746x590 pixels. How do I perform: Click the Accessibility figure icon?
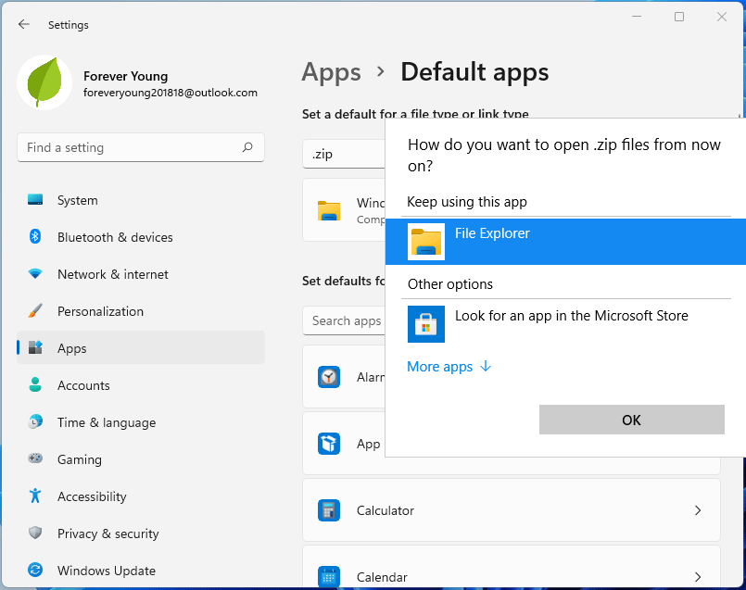click(35, 496)
